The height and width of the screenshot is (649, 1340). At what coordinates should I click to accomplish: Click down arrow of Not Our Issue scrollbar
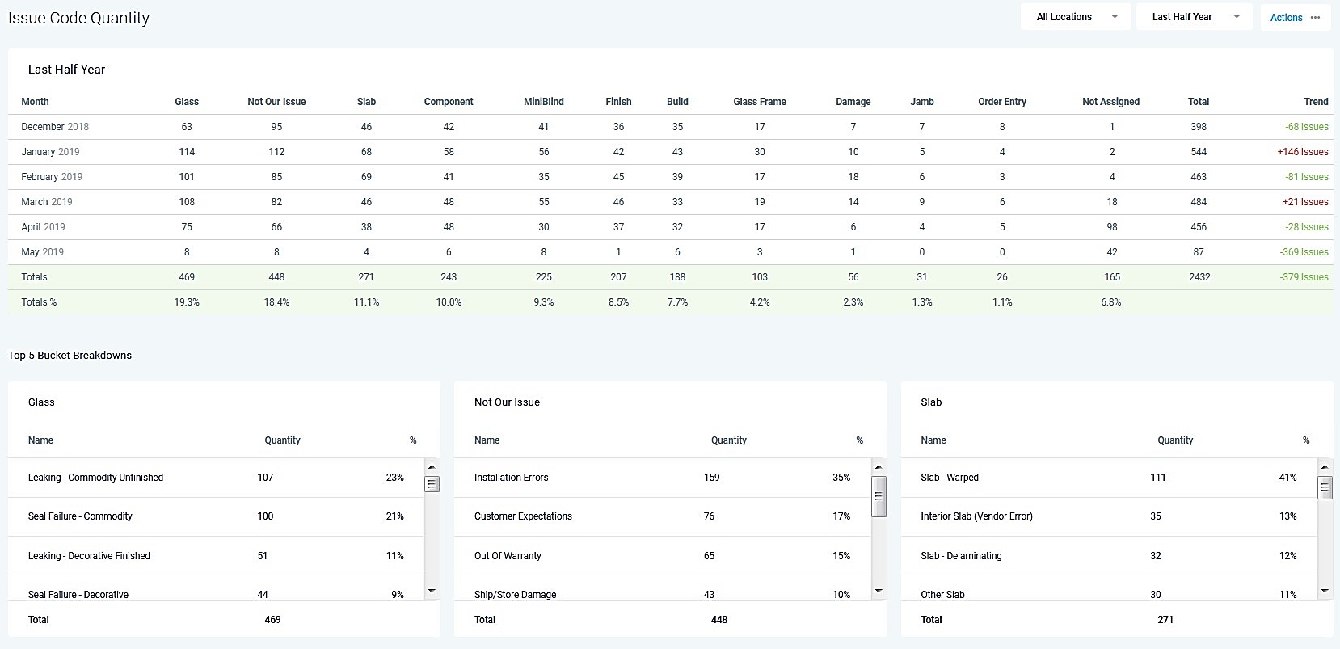click(879, 591)
